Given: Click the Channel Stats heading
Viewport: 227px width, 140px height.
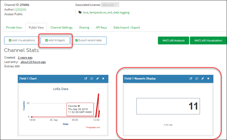Looking at the screenshot, I should point(21,50).
